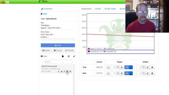Load Robot-Rmow.gcode with folder icon
Viewport: 169px width, 95px height.
pos(67,71)
